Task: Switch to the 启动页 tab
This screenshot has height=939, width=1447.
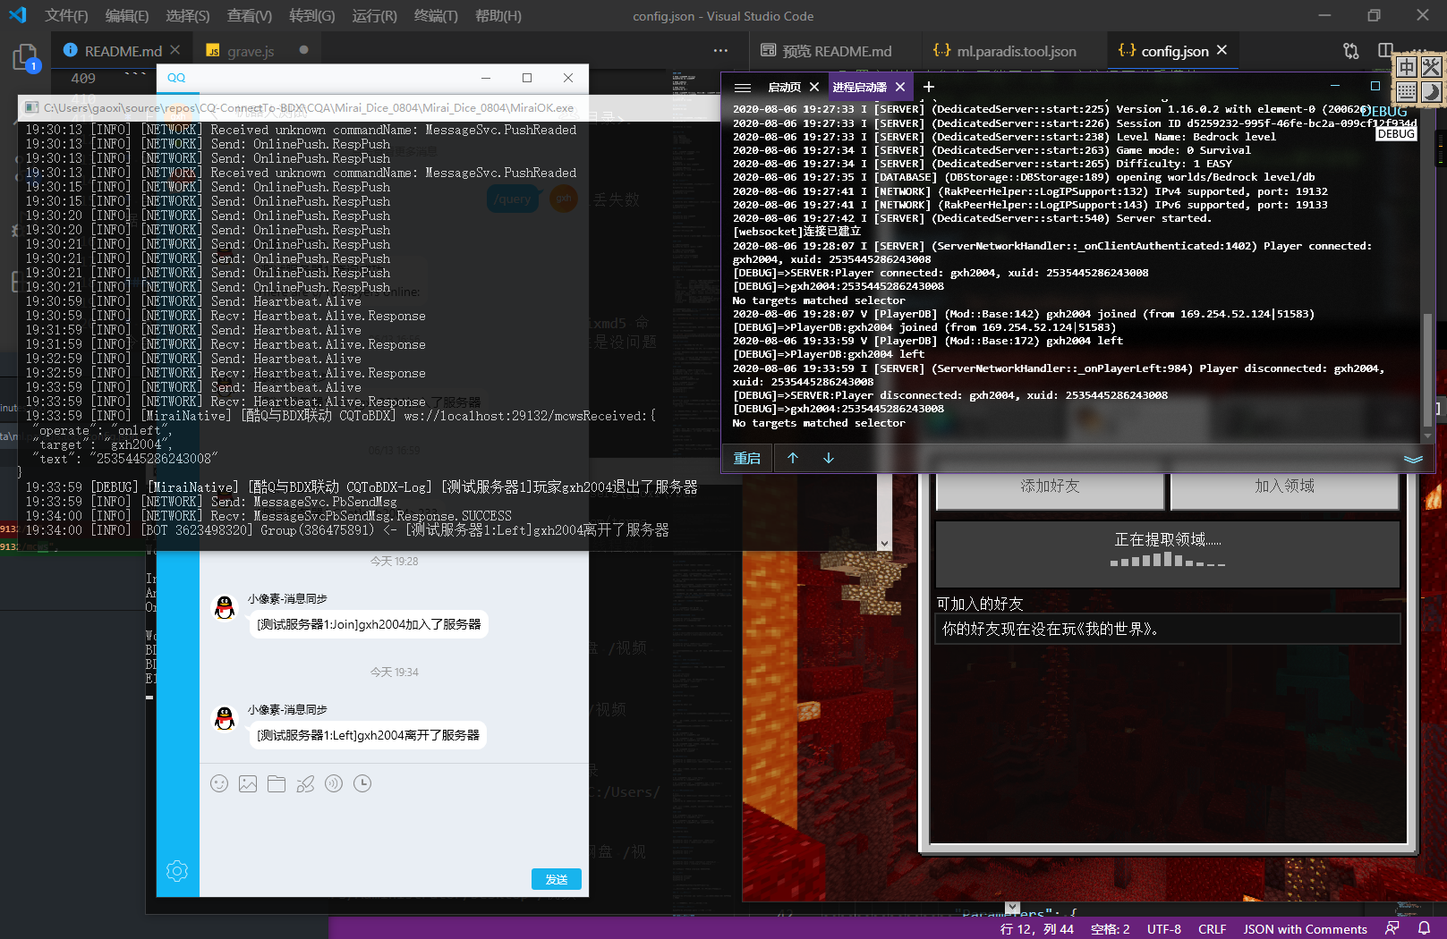Action: coord(784,88)
